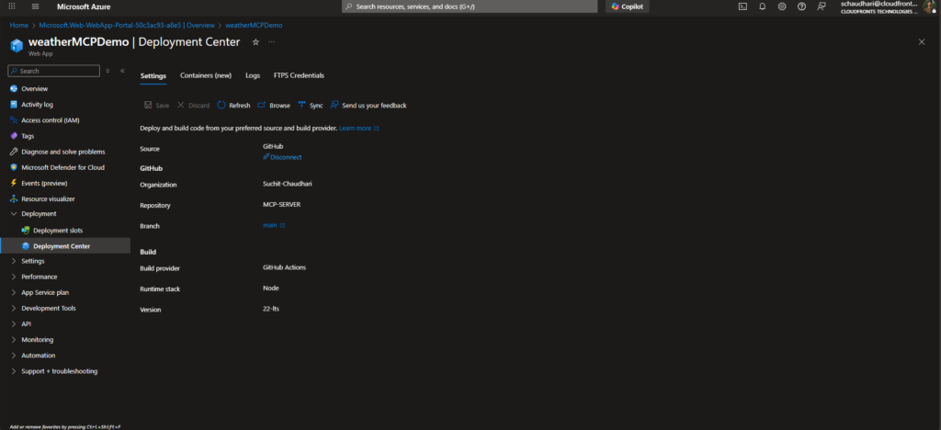Open the Learn more link
This screenshot has width=941, height=430.
359,129
